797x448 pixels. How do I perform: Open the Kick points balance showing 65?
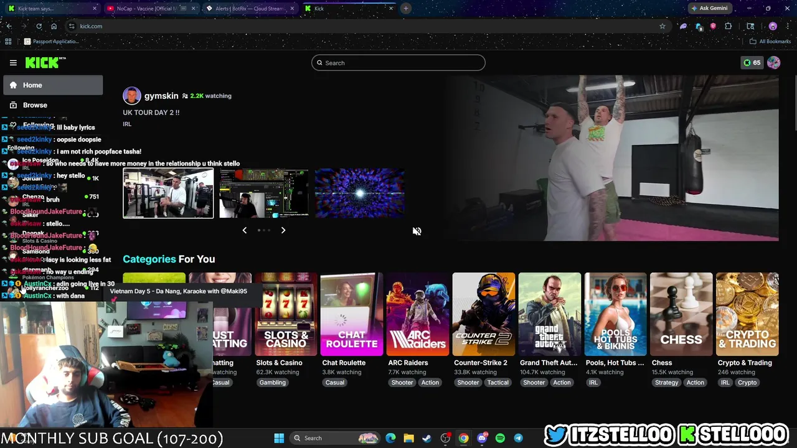(x=752, y=63)
